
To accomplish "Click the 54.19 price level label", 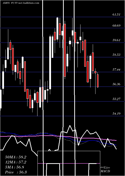I will [116, 113].
